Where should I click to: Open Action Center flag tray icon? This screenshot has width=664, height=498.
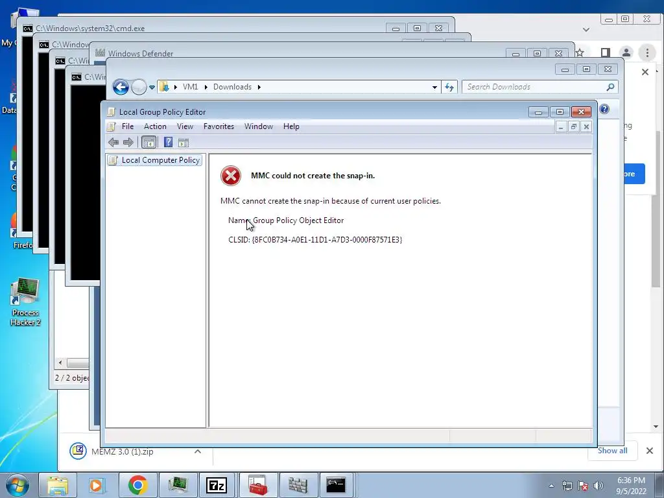pos(583,486)
